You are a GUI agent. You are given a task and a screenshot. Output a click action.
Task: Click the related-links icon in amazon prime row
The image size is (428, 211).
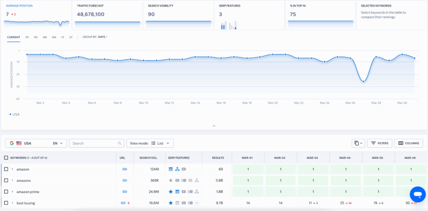pyautogui.click(x=197, y=192)
